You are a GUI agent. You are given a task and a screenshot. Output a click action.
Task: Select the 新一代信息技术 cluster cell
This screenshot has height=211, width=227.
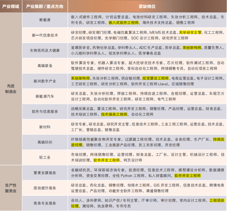(45, 35)
